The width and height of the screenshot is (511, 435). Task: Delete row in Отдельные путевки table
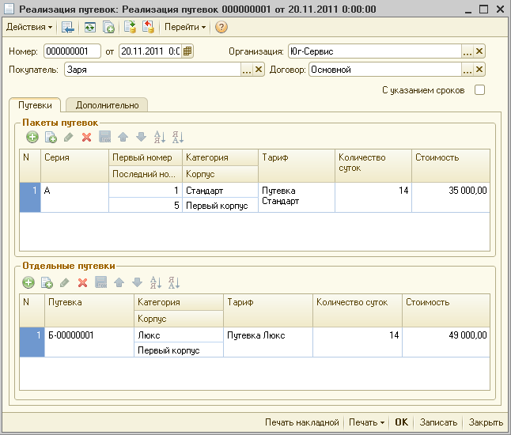[82, 282]
